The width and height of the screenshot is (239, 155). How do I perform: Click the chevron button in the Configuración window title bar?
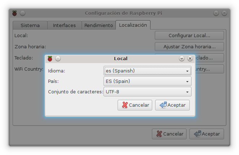point(216,13)
